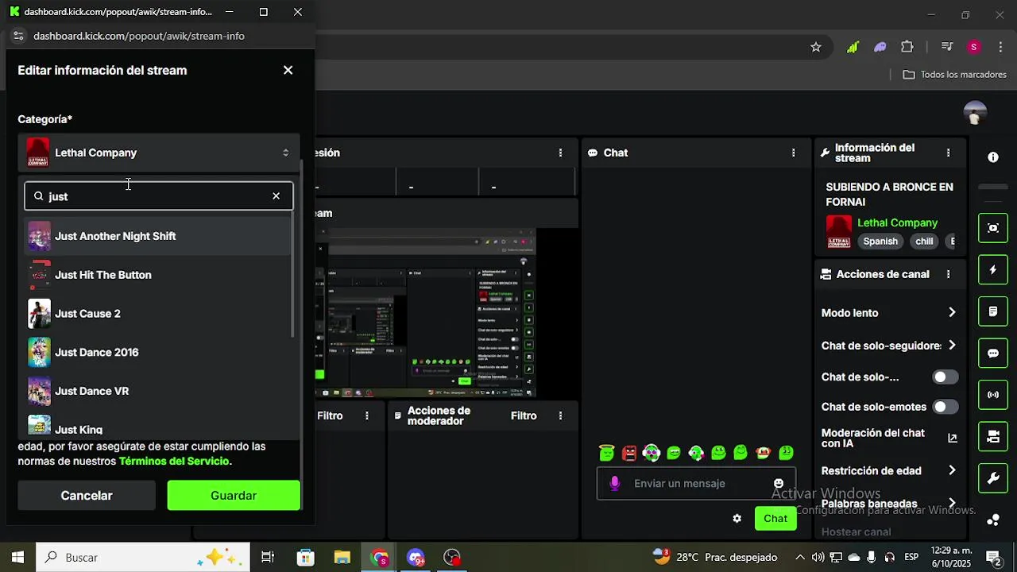This screenshot has height=572, width=1017.
Task: Open Moderación del chat con IA external link
Action: pyautogui.click(x=953, y=438)
